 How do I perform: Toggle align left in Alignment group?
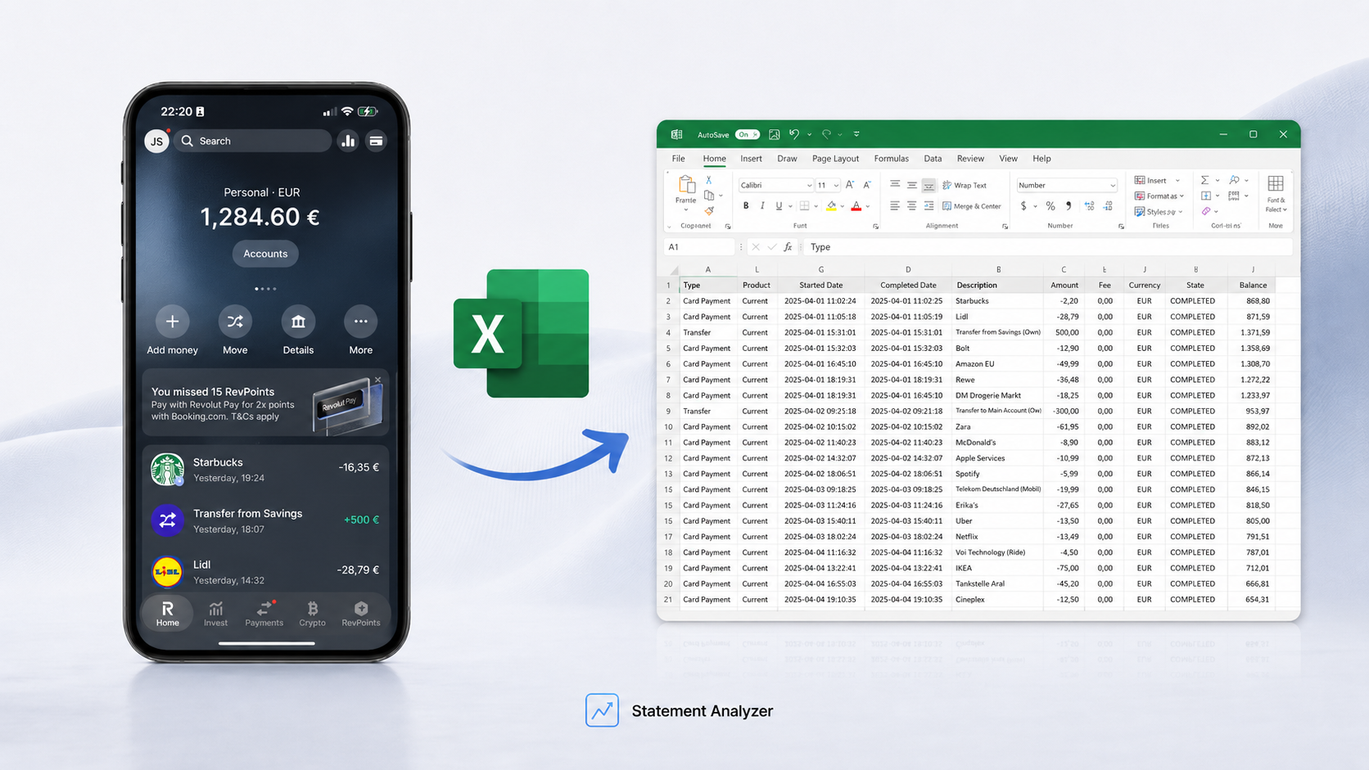coord(895,206)
